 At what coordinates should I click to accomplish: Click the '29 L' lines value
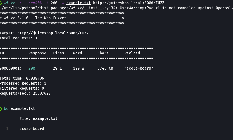click(x=57, y=68)
